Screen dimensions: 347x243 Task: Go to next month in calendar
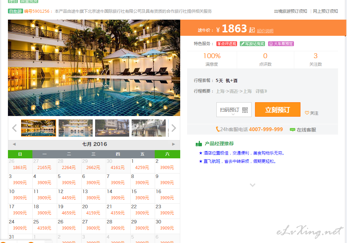point(174,144)
